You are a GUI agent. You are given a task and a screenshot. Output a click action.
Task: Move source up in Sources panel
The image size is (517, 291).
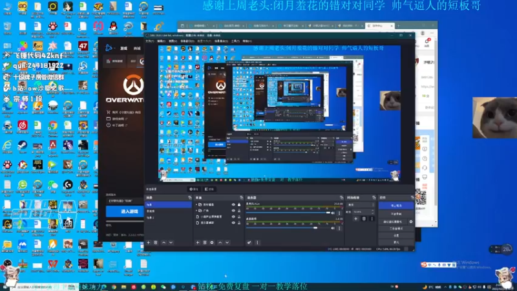click(x=220, y=242)
